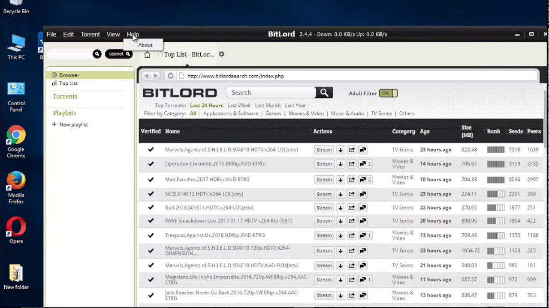Go forward in embedded browser
Image resolution: width=549 pixels, height=308 pixels.
coord(156,76)
